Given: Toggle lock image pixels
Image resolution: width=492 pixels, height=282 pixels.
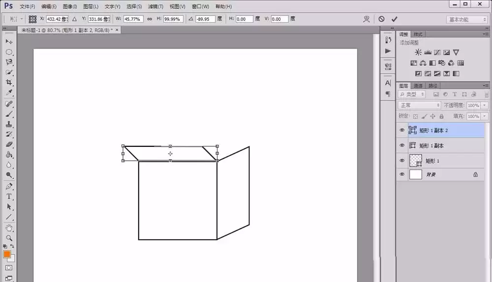Looking at the screenshot, I should [424, 116].
